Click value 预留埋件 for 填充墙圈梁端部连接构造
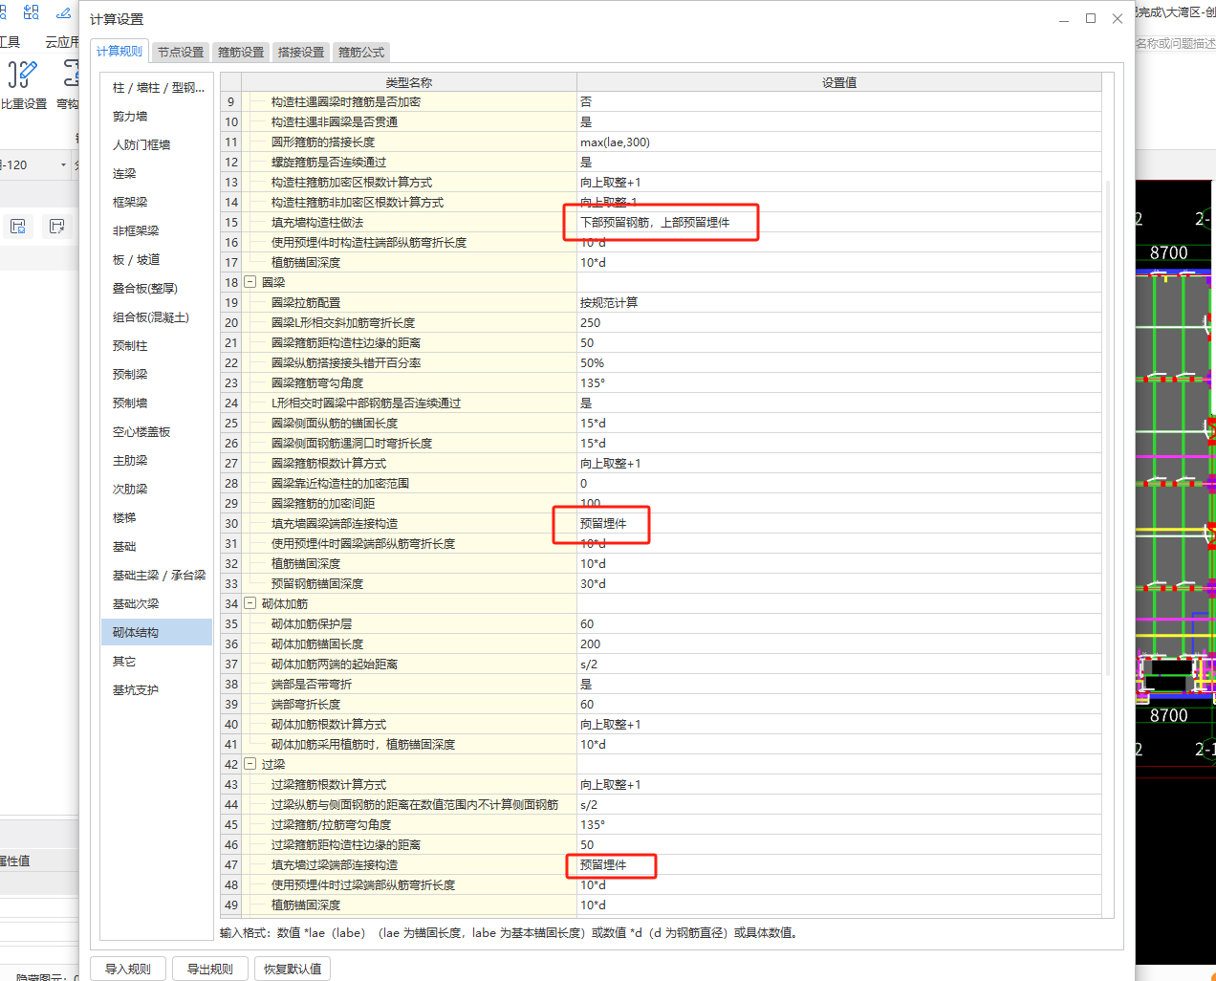The image size is (1216, 981). click(603, 523)
